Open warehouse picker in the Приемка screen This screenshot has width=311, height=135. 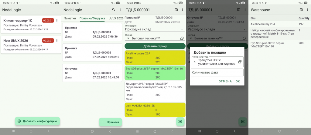pyautogui.click(x=182, y=38)
